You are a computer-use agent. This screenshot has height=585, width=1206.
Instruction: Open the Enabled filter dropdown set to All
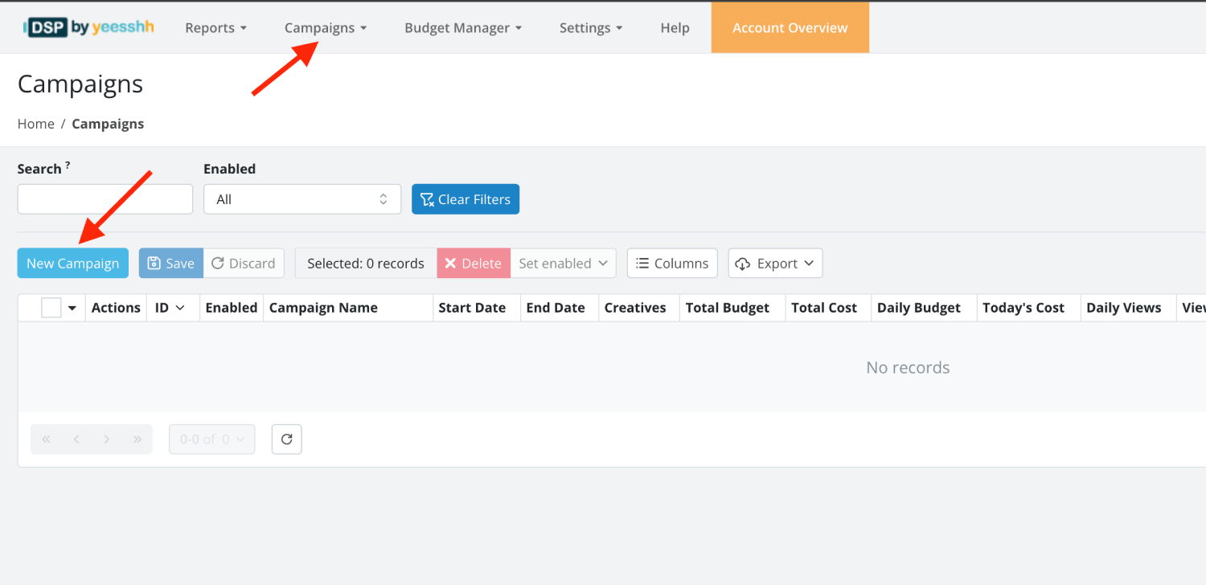tap(302, 199)
